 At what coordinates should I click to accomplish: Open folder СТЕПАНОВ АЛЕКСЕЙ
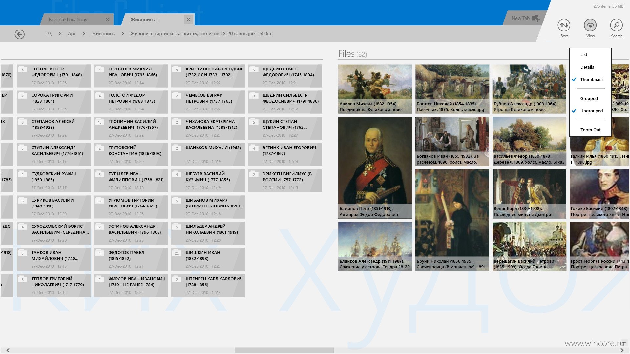53,128
